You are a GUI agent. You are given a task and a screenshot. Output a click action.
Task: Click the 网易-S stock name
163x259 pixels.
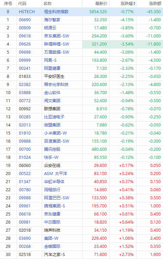[50, 60]
